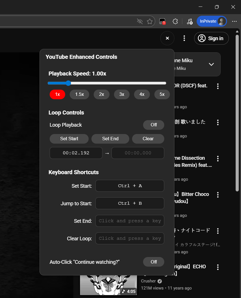
Task: Toggle Loop Playback Off switch
Action: [x=154, y=125]
